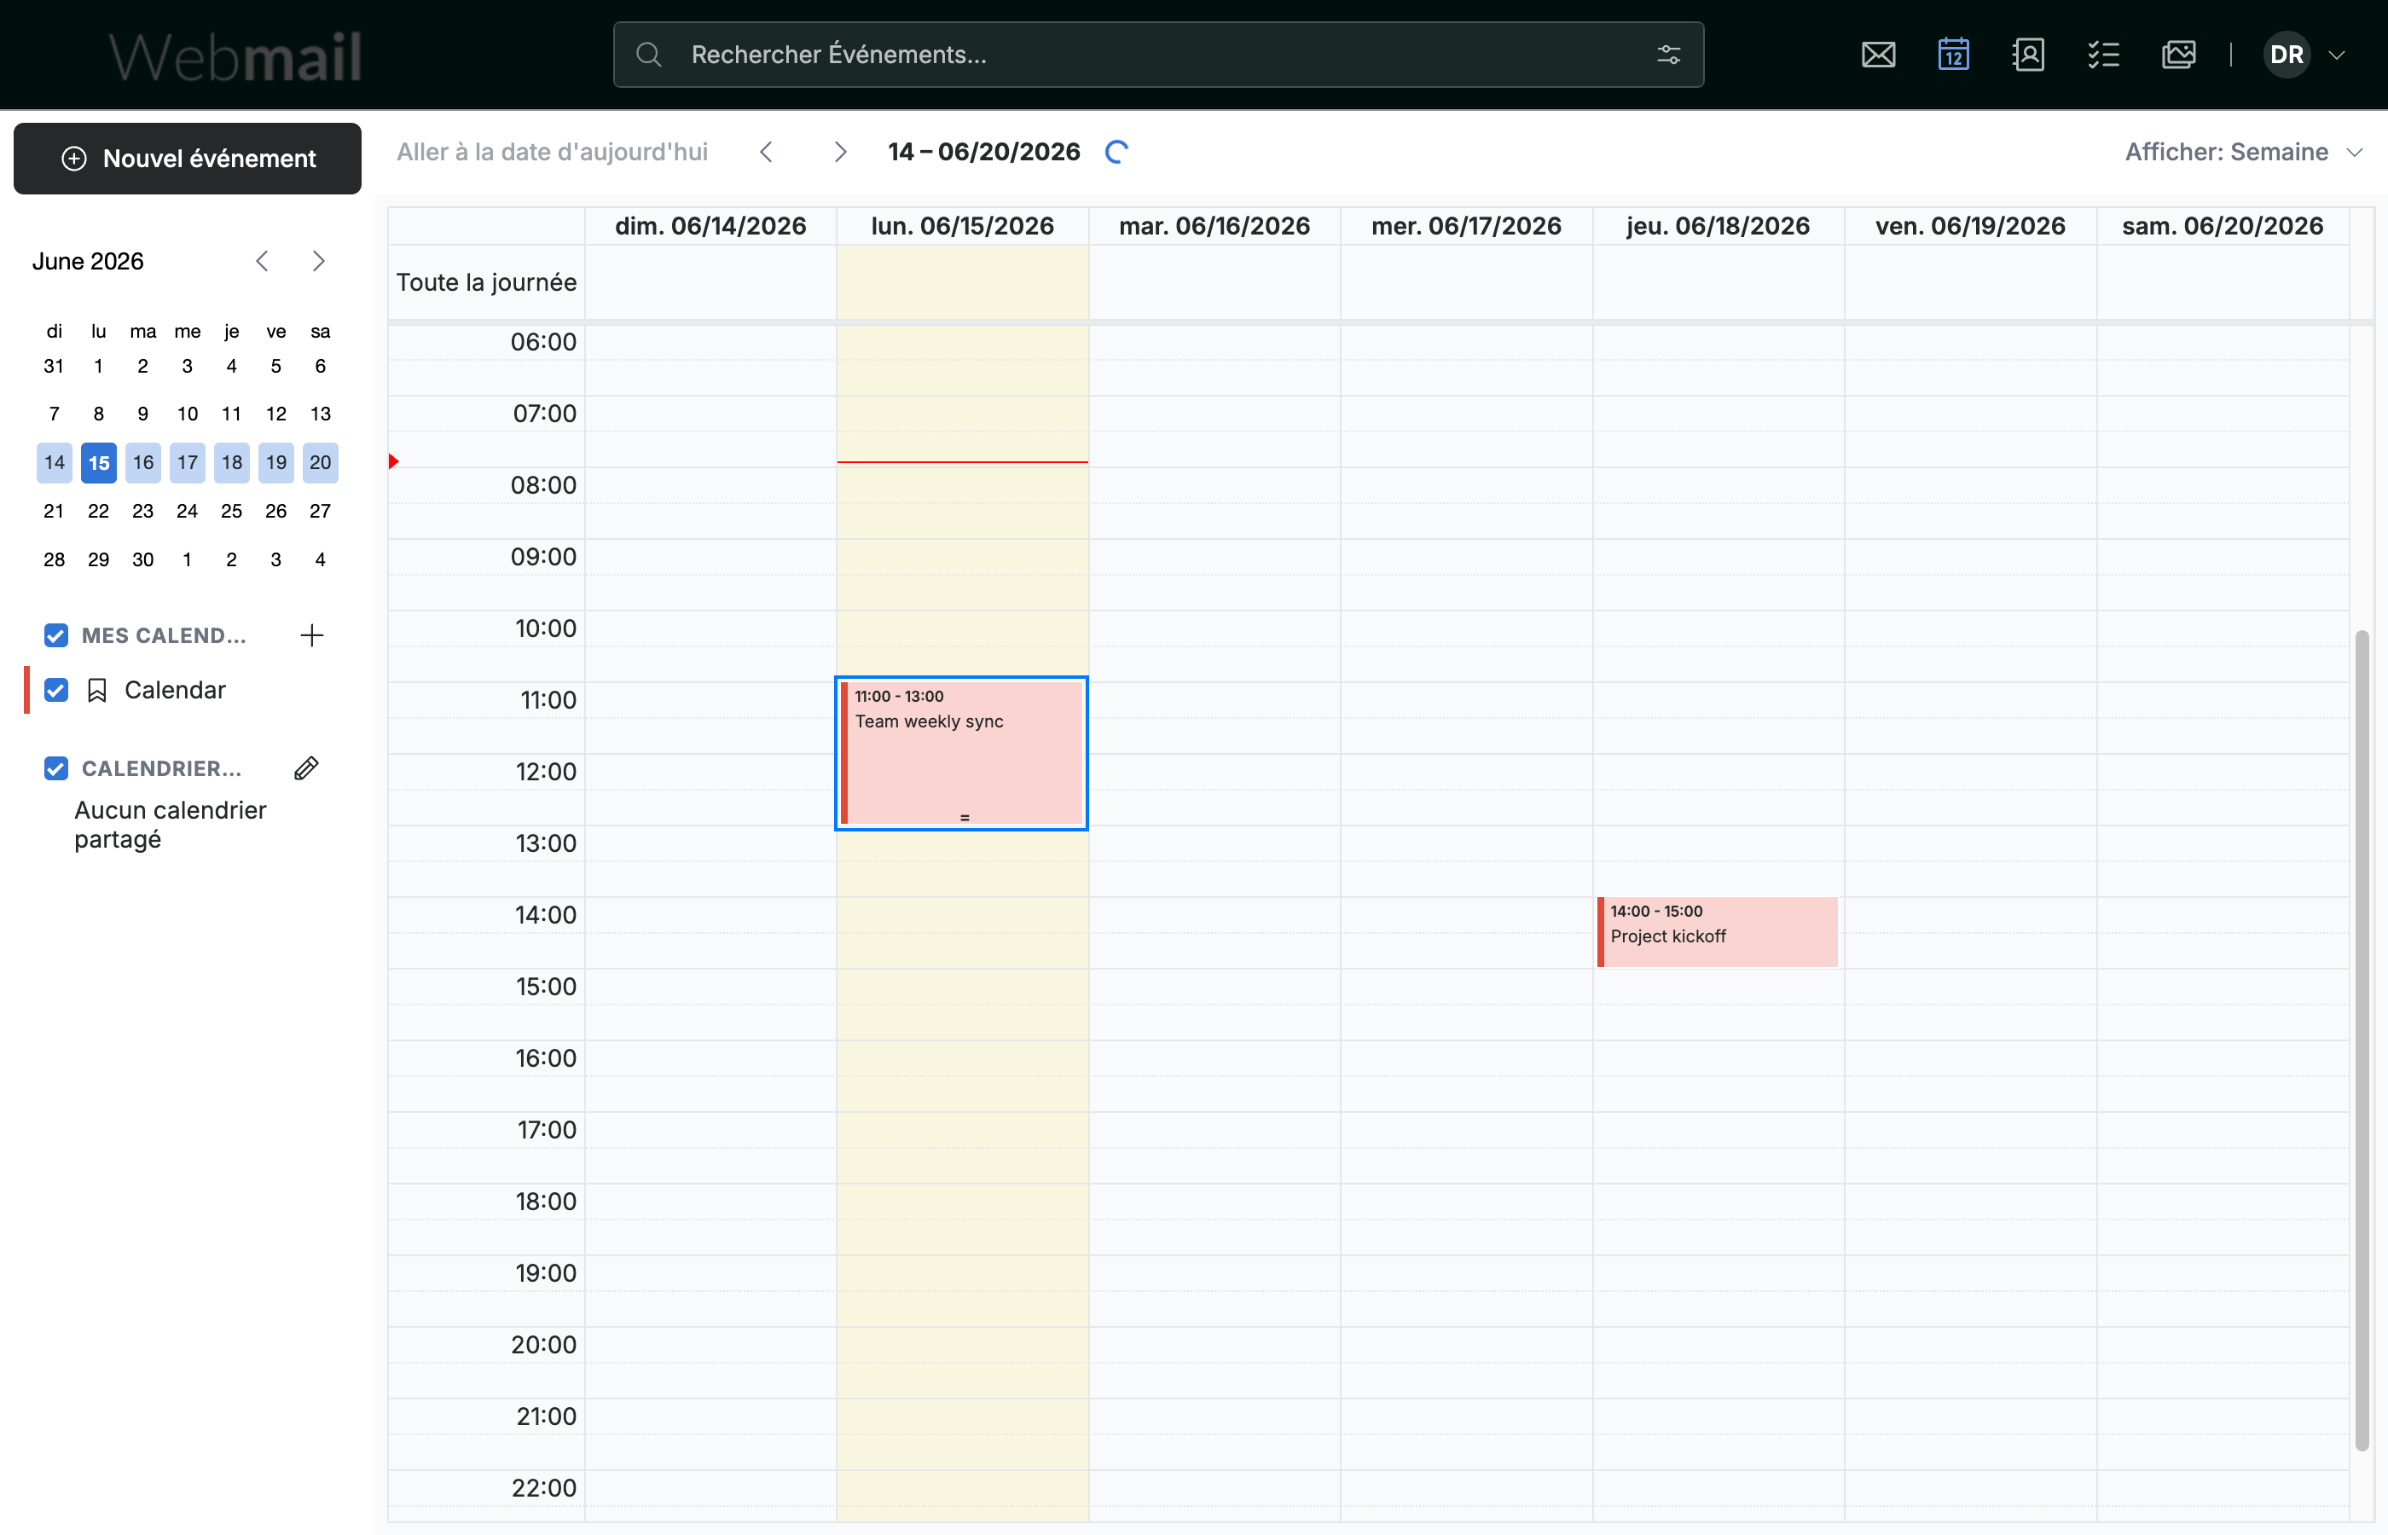
Task: Select day 18 in mini calendar
Action: point(231,462)
